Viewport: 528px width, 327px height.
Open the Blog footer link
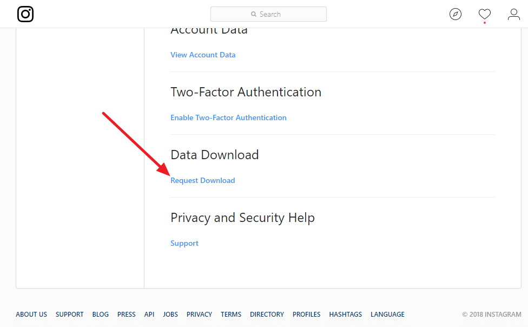point(100,314)
